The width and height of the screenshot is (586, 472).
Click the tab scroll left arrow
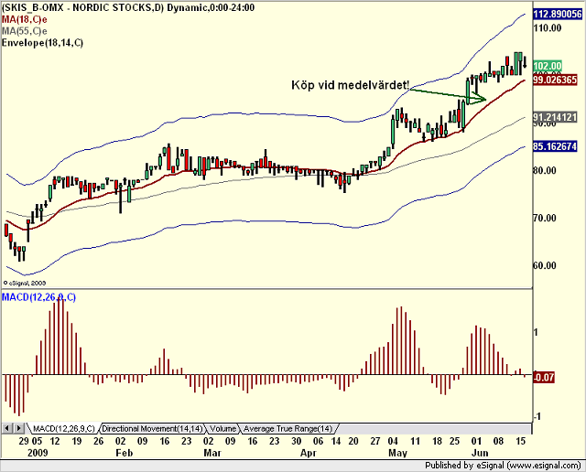coord(7,428)
